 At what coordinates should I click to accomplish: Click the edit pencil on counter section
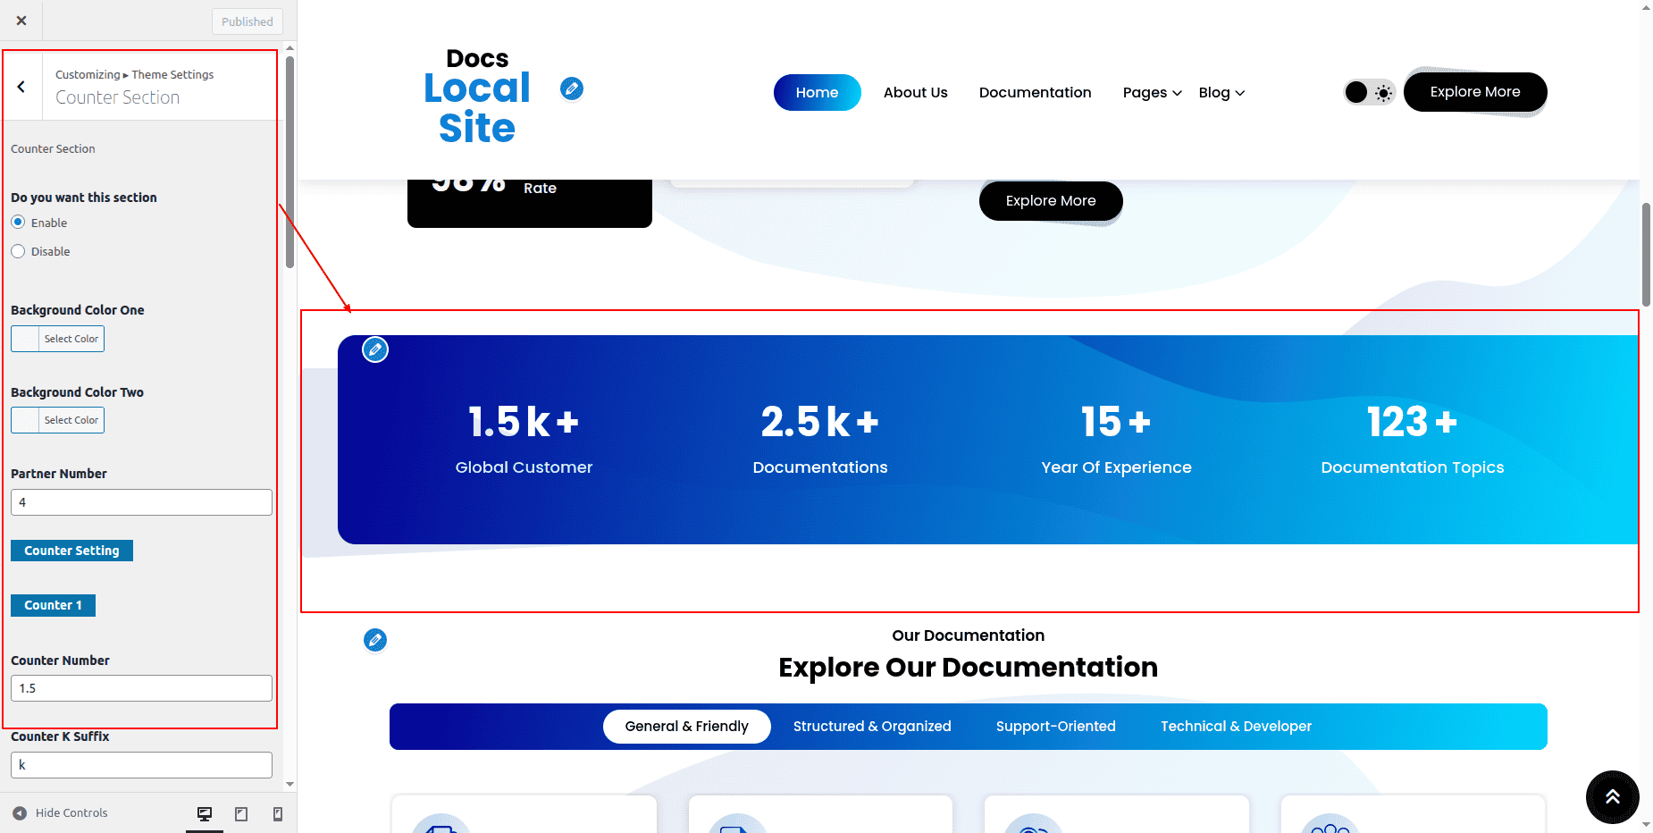(375, 349)
